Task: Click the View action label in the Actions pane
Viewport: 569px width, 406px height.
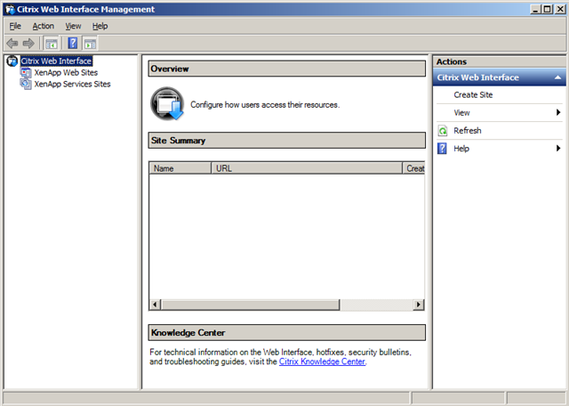Action: (x=461, y=113)
